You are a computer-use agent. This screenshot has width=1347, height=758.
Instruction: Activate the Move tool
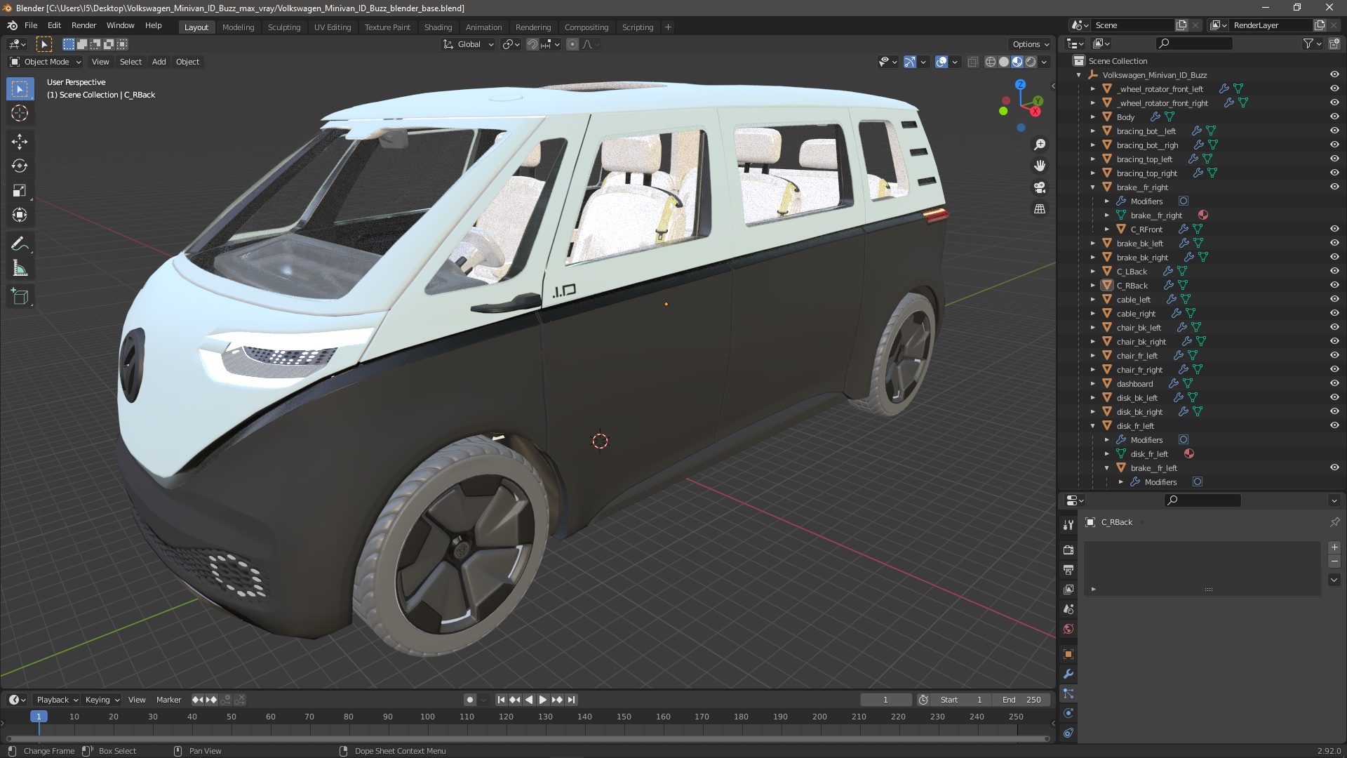pos(20,141)
